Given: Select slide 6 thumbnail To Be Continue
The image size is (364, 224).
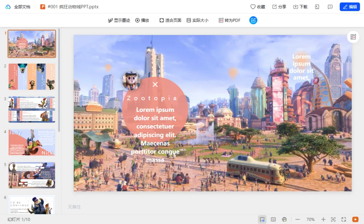Looking at the screenshot, I should tap(32, 205).
